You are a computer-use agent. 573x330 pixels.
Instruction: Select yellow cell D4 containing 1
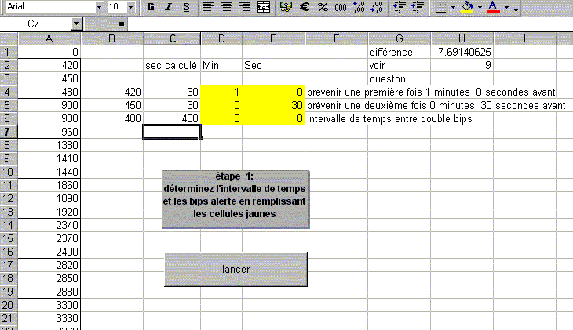point(221,92)
